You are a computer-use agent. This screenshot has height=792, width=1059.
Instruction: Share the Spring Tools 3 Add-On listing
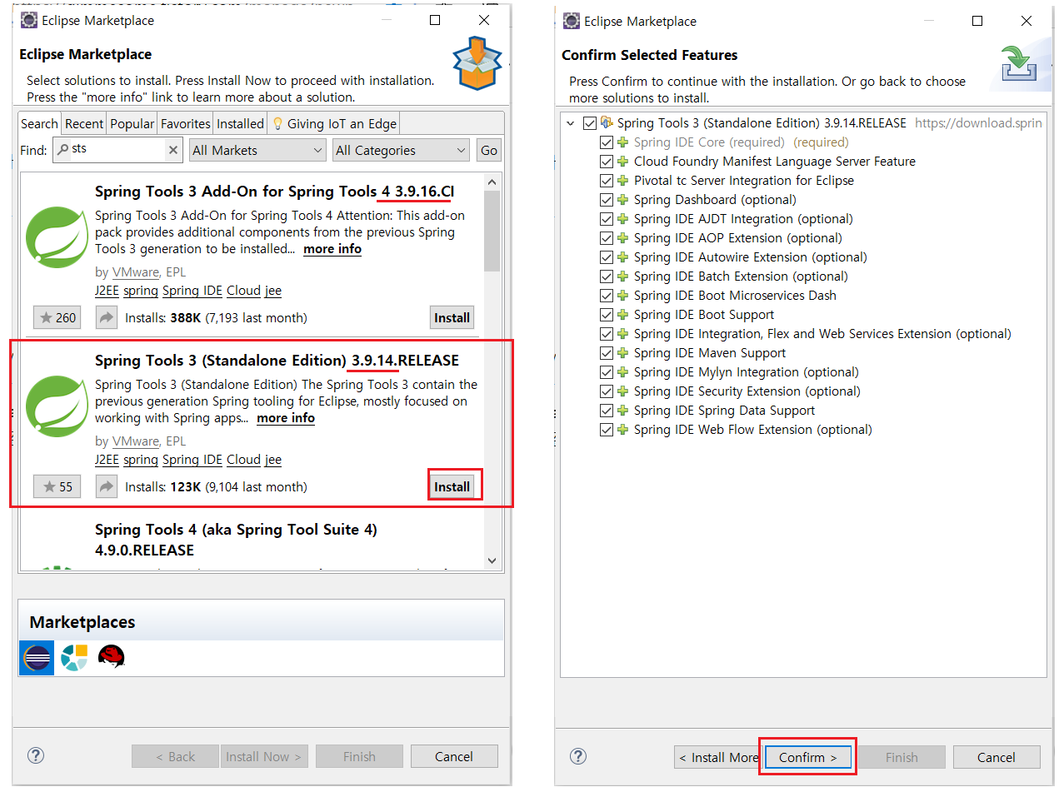pyautogui.click(x=107, y=317)
